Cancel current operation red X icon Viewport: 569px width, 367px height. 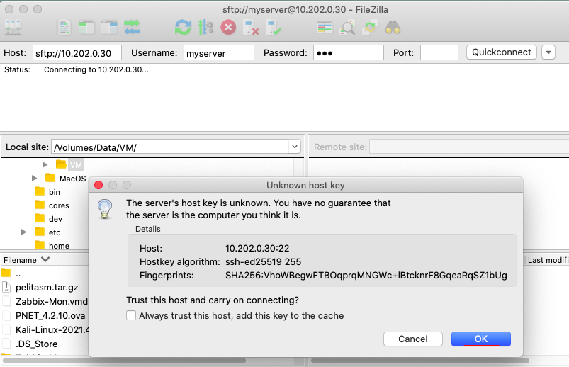(x=228, y=27)
